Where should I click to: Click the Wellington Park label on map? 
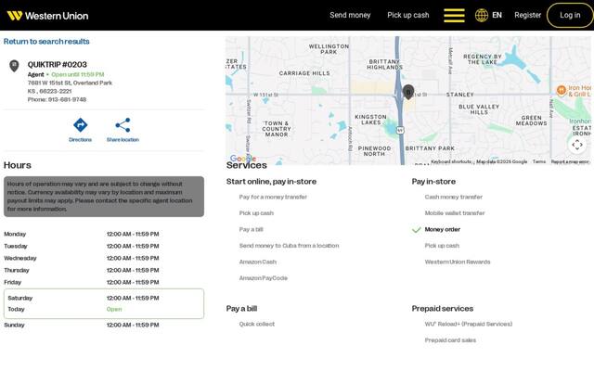point(329,49)
